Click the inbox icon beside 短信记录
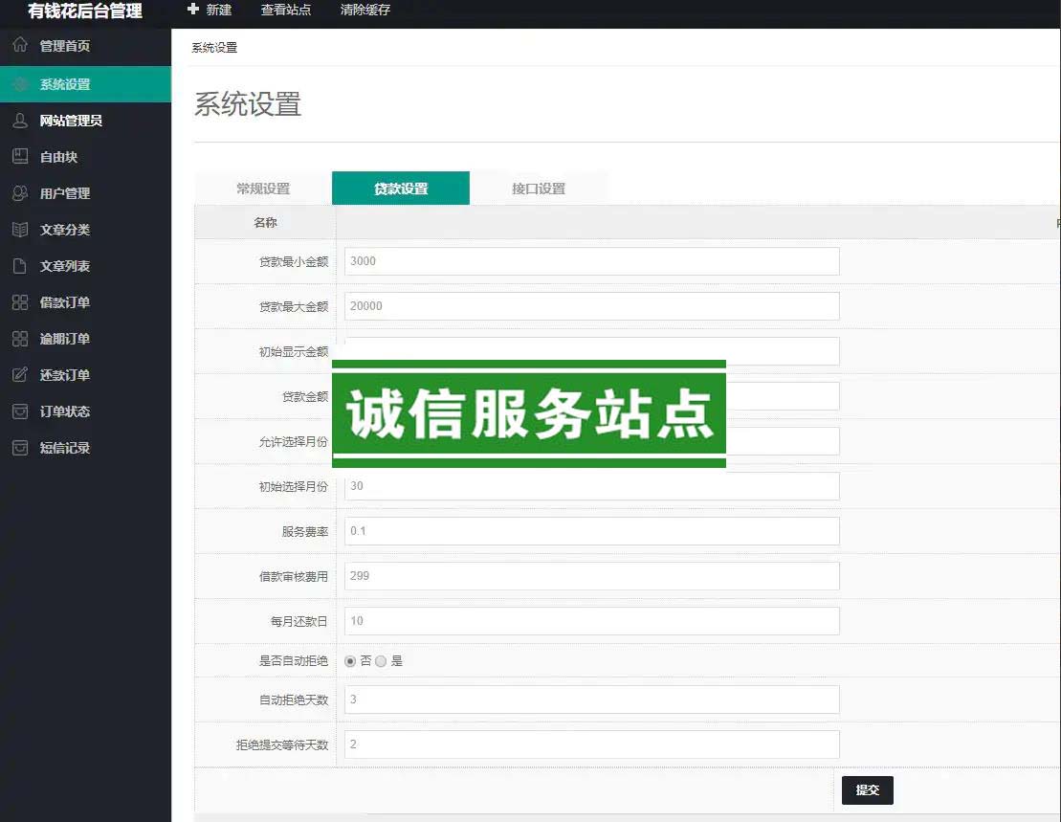Screen dimensions: 1061x822 [x=20, y=448]
